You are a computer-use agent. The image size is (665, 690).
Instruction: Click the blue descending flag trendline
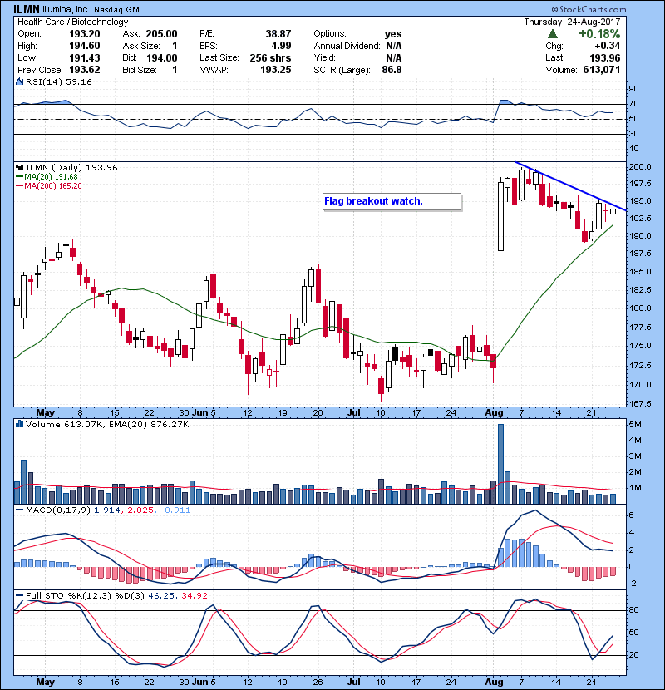click(x=571, y=186)
